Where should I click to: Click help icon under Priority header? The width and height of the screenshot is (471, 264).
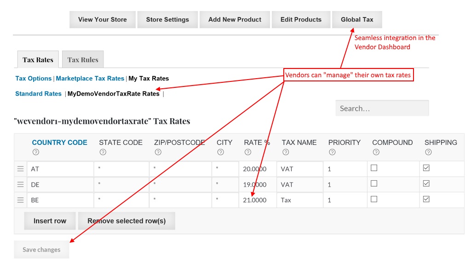[332, 152]
